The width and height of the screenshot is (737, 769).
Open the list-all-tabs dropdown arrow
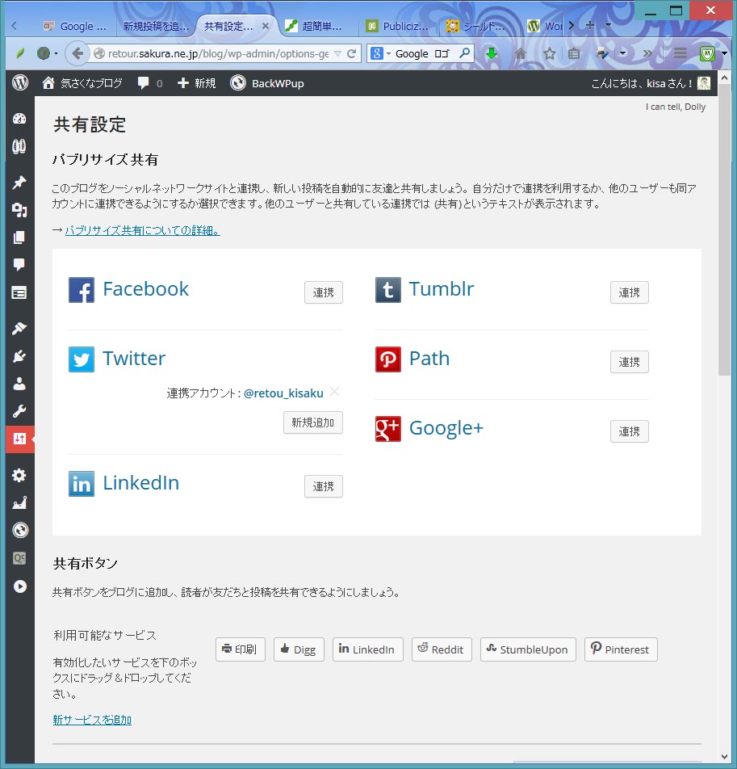(608, 25)
